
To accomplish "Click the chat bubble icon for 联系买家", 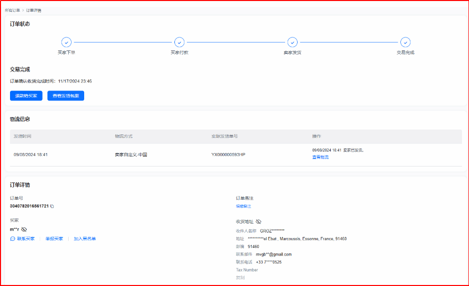I will tap(13, 239).
